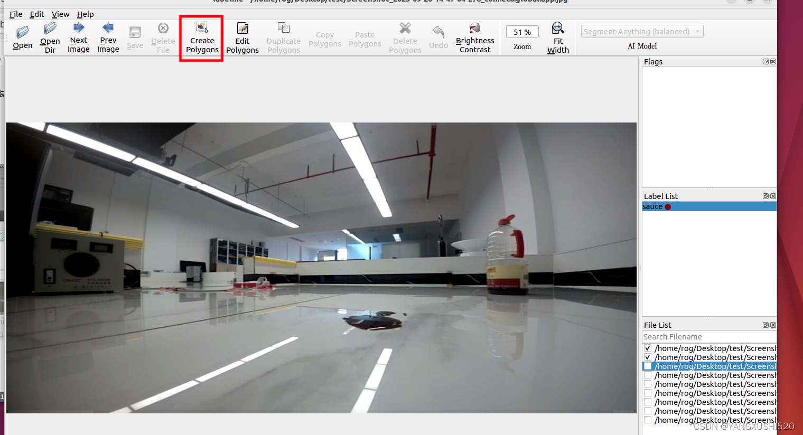
Task: Activate the Create Polygons tool
Action: 202,38
